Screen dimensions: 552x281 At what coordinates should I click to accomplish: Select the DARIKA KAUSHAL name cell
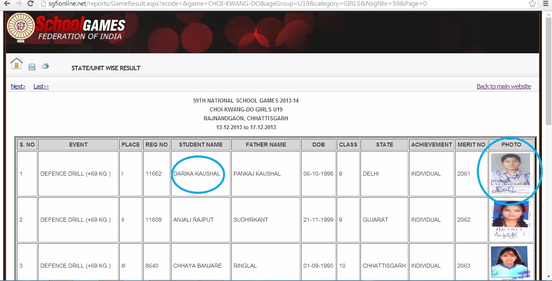197,174
